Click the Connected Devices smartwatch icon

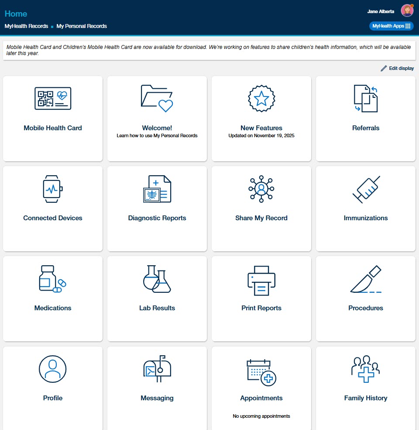tap(53, 189)
